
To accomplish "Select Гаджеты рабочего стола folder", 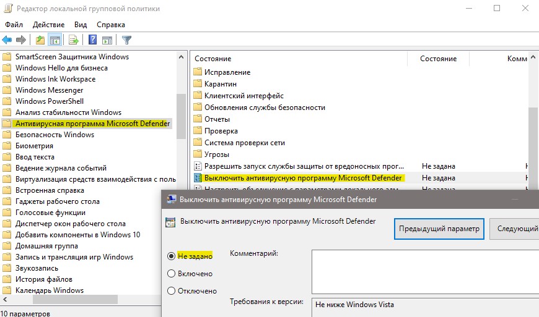I will tap(58, 201).
